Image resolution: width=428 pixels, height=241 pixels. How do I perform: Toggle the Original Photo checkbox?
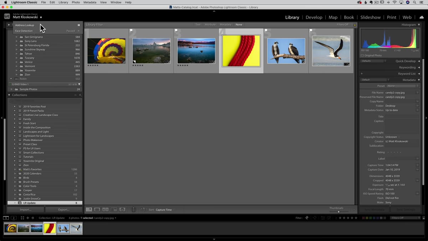tap(362, 55)
